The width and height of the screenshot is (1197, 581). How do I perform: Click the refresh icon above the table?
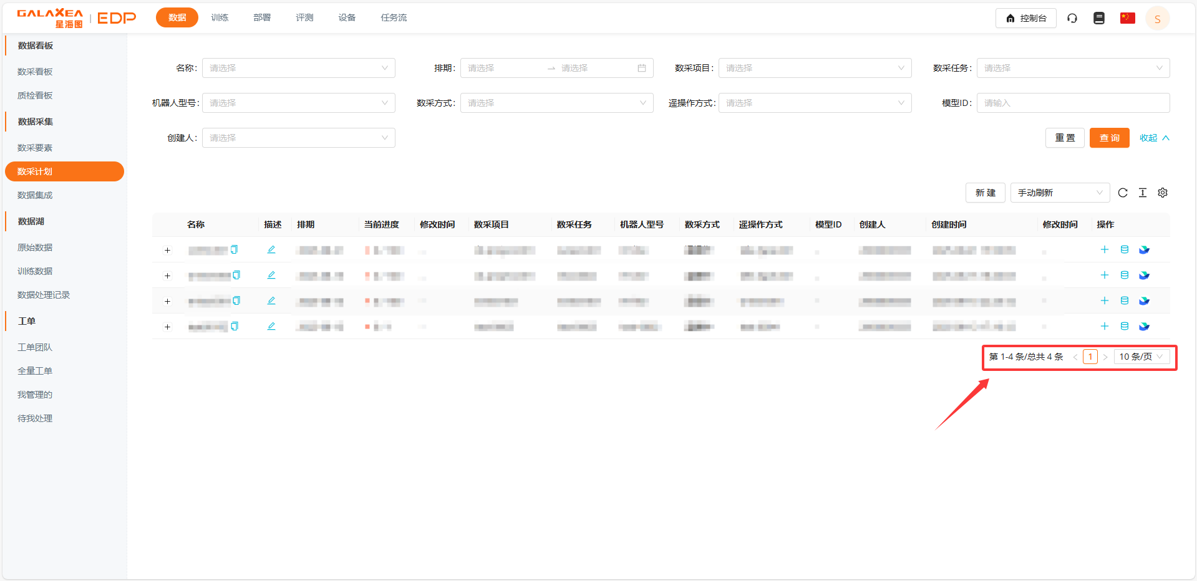1123,193
